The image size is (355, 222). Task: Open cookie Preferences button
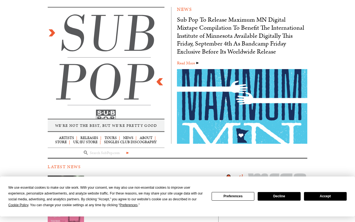coord(233,196)
